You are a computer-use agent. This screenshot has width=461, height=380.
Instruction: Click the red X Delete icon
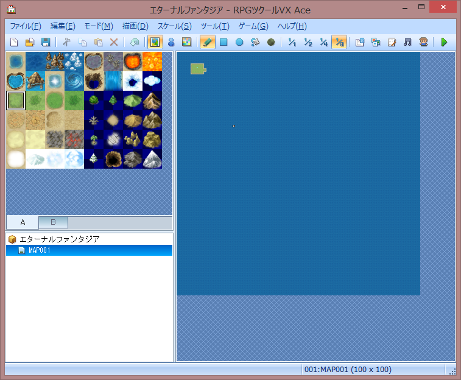coord(114,42)
